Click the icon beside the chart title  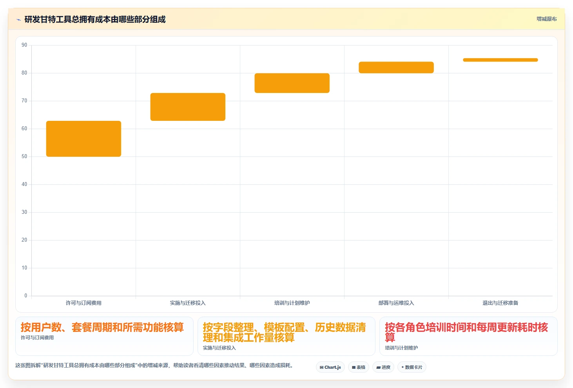[18, 20]
